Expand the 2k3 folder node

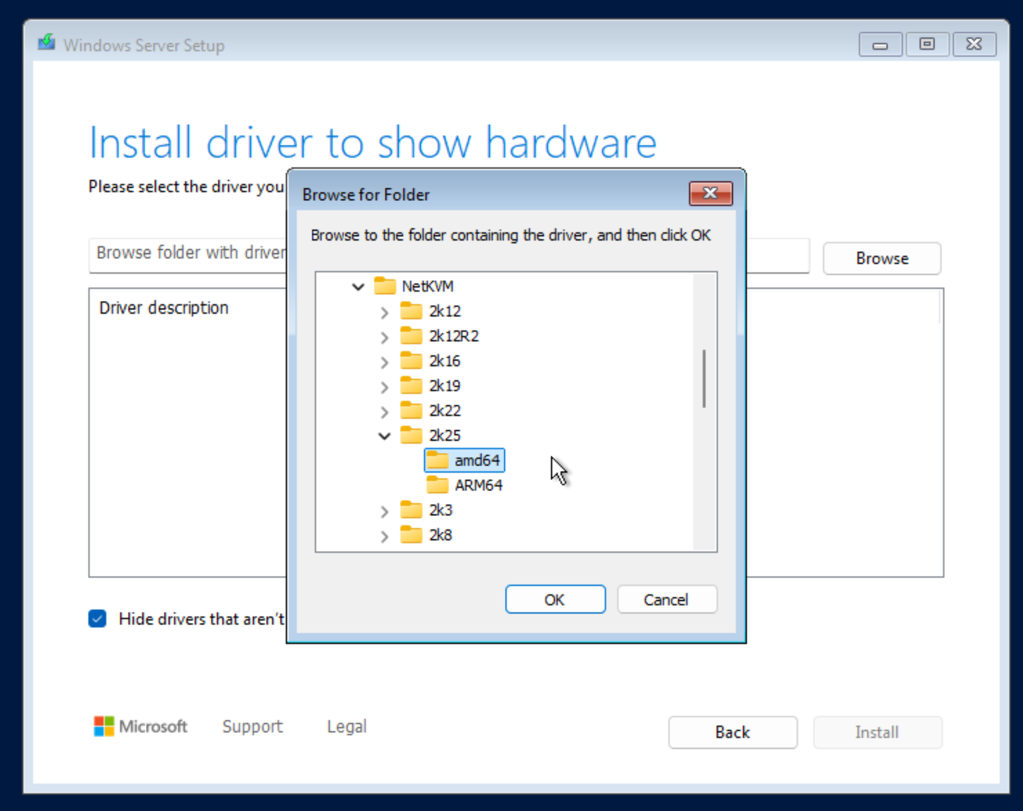point(384,512)
